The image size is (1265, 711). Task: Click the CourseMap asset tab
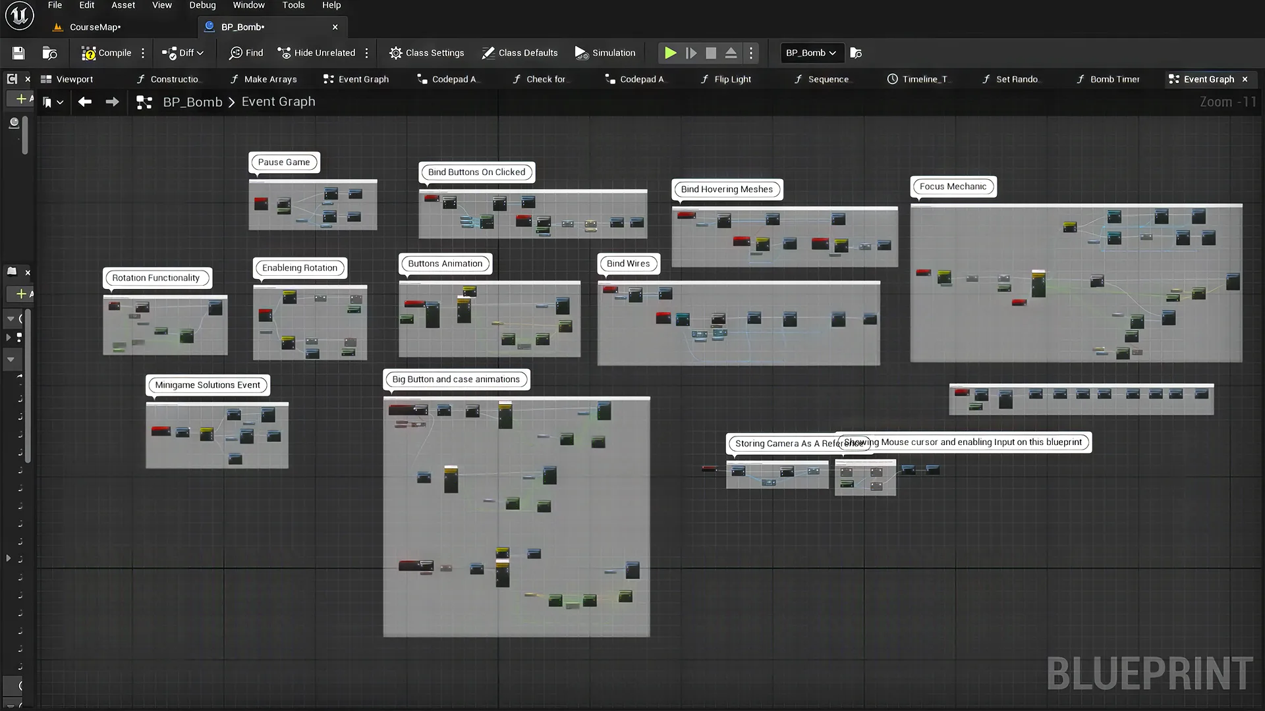(x=95, y=26)
